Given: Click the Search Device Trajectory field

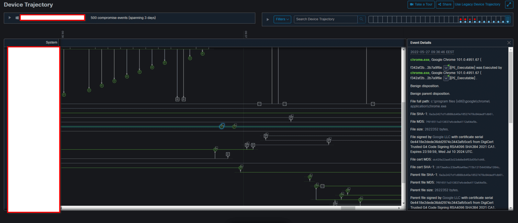Looking at the screenshot, I should pos(325,19).
